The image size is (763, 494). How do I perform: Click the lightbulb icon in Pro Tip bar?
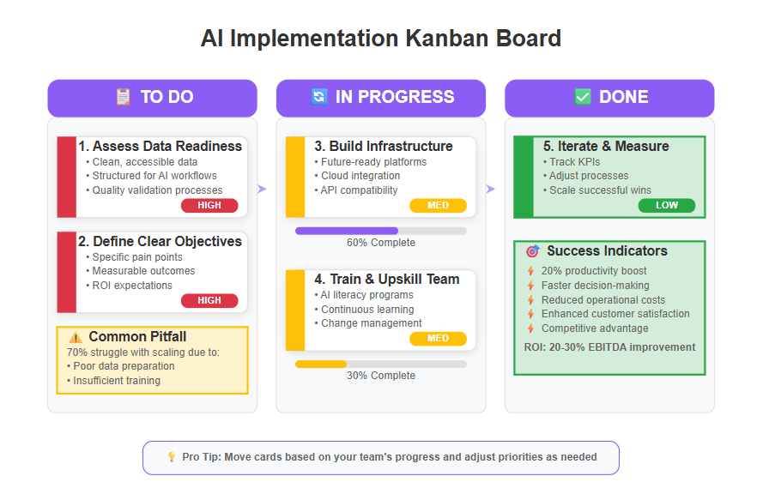click(x=172, y=456)
